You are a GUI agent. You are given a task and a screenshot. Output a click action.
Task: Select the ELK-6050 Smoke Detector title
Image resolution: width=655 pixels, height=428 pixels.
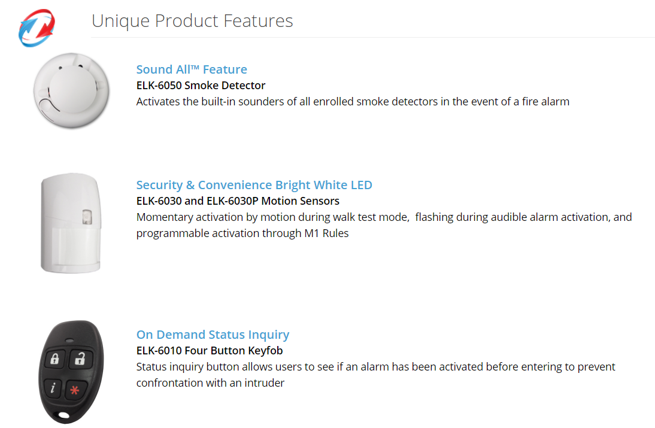(x=201, y=86)
